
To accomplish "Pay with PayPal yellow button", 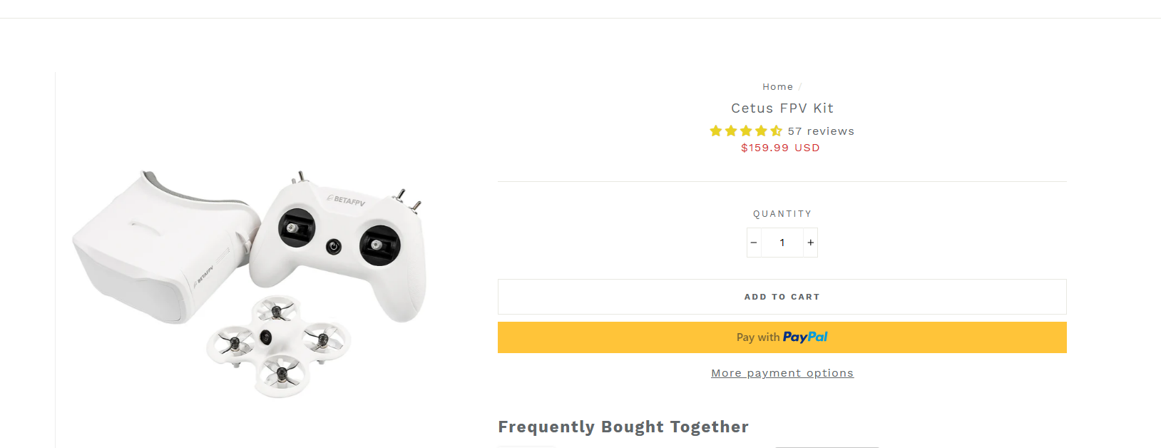I will pos(782,337).
